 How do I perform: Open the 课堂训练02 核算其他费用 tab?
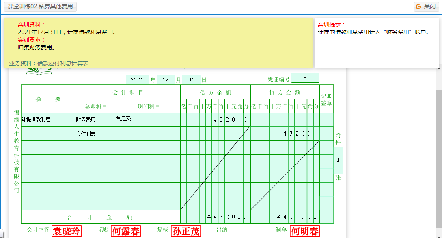[40, 6]
